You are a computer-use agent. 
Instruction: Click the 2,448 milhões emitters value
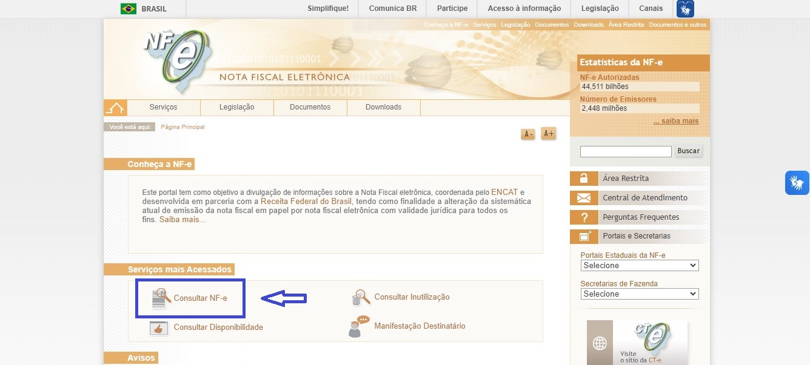tap(604, 108)
